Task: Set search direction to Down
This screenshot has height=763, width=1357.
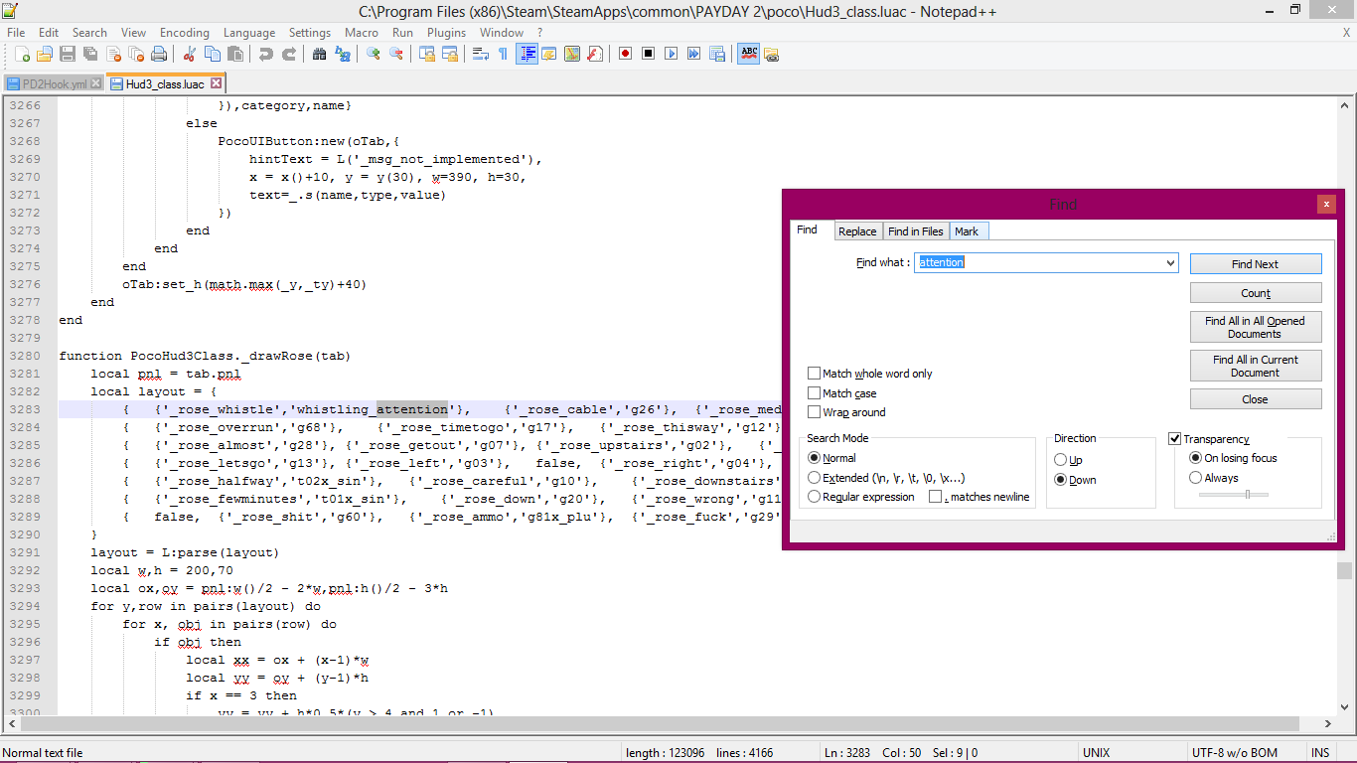Action: tap(1061, 480)
